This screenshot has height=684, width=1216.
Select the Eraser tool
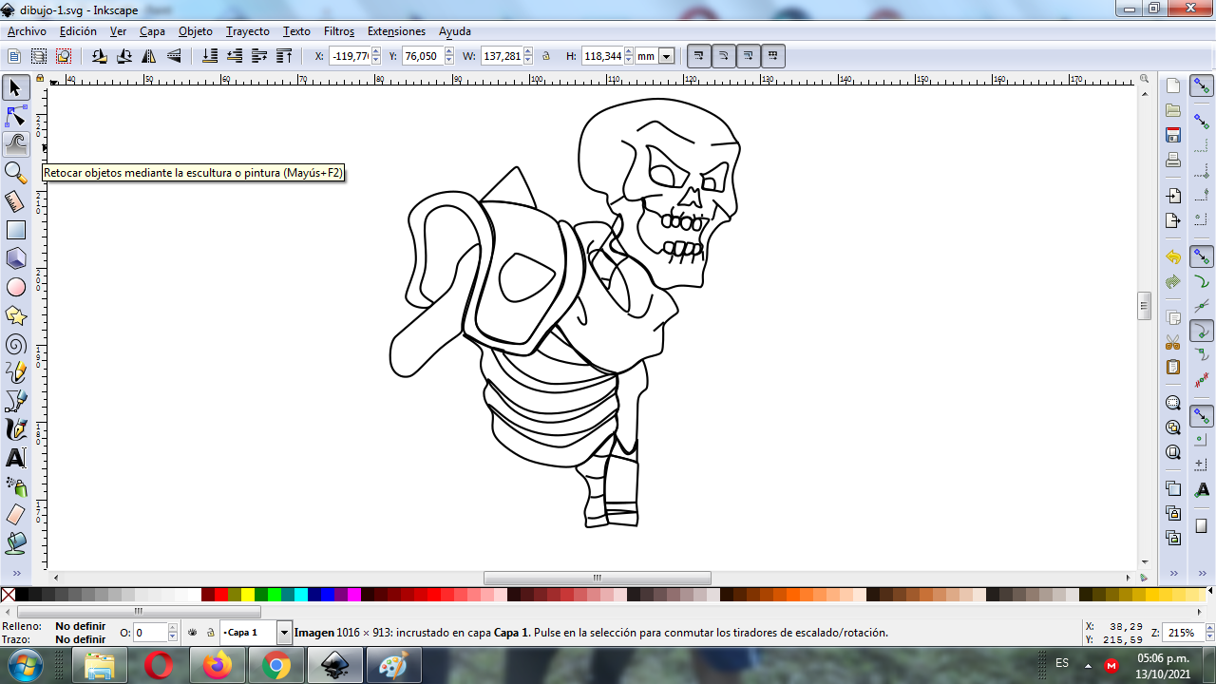[15, 515]
